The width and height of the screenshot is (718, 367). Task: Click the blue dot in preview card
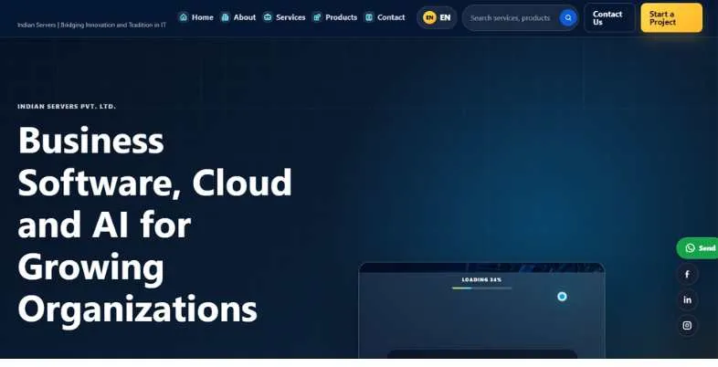(x=562, y=297)
